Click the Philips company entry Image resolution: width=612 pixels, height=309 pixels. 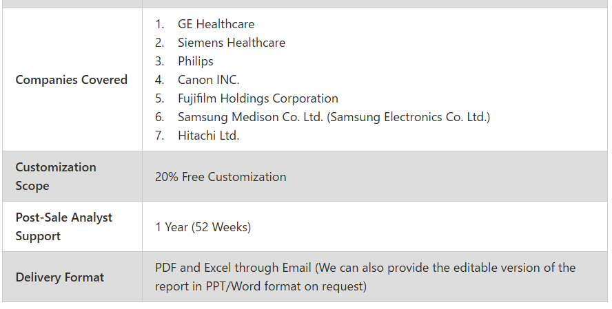[x=196, y=61]
